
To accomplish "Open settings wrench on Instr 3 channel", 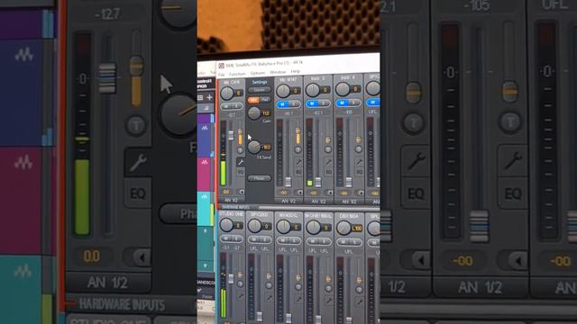I will click(x=328, y=162).
